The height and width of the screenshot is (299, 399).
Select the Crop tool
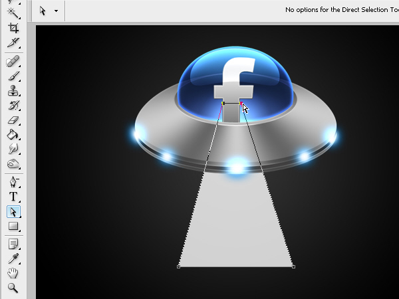(x=13, y=28)
